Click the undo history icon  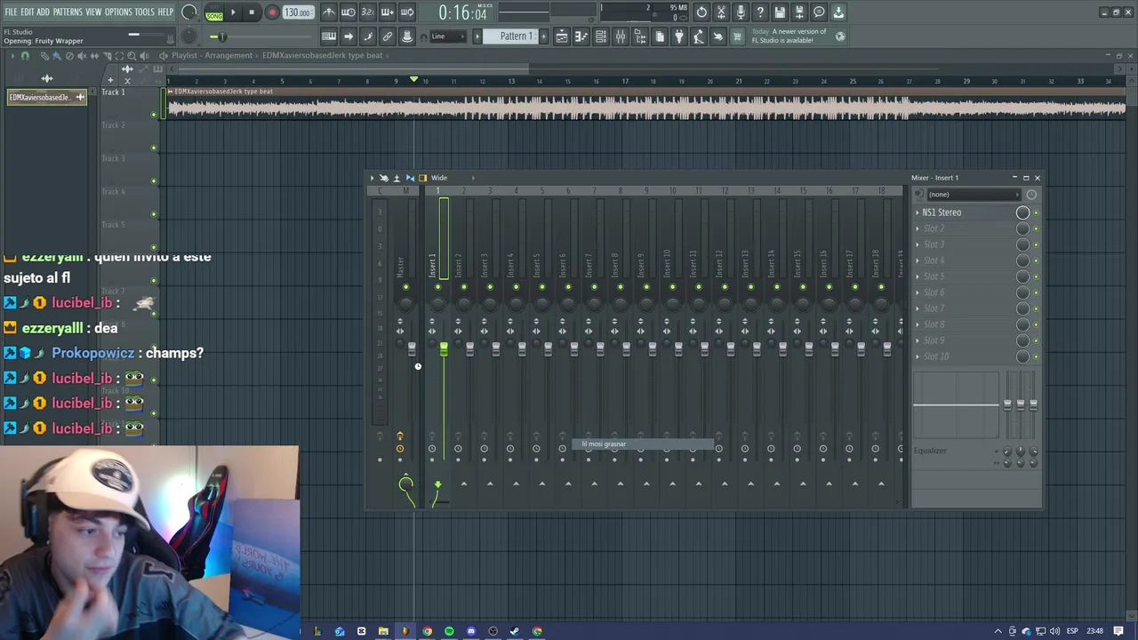(x=701, y=12)
